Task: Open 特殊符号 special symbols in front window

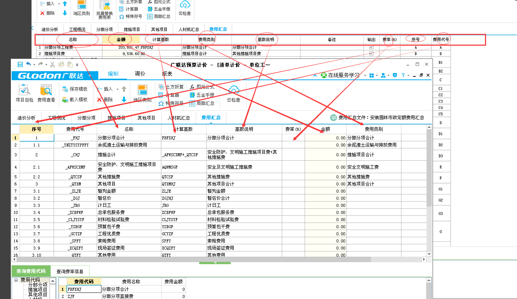Action: tap(171, 103)
